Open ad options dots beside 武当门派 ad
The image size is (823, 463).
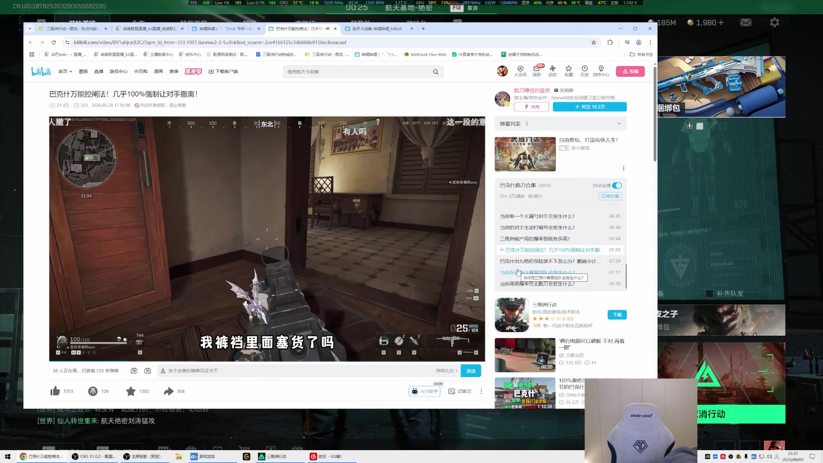pyautogui.click(x=623, y=168)
